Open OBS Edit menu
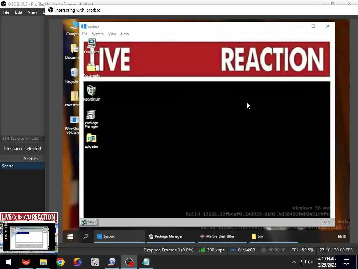358x269 pixels. (19, 12)
